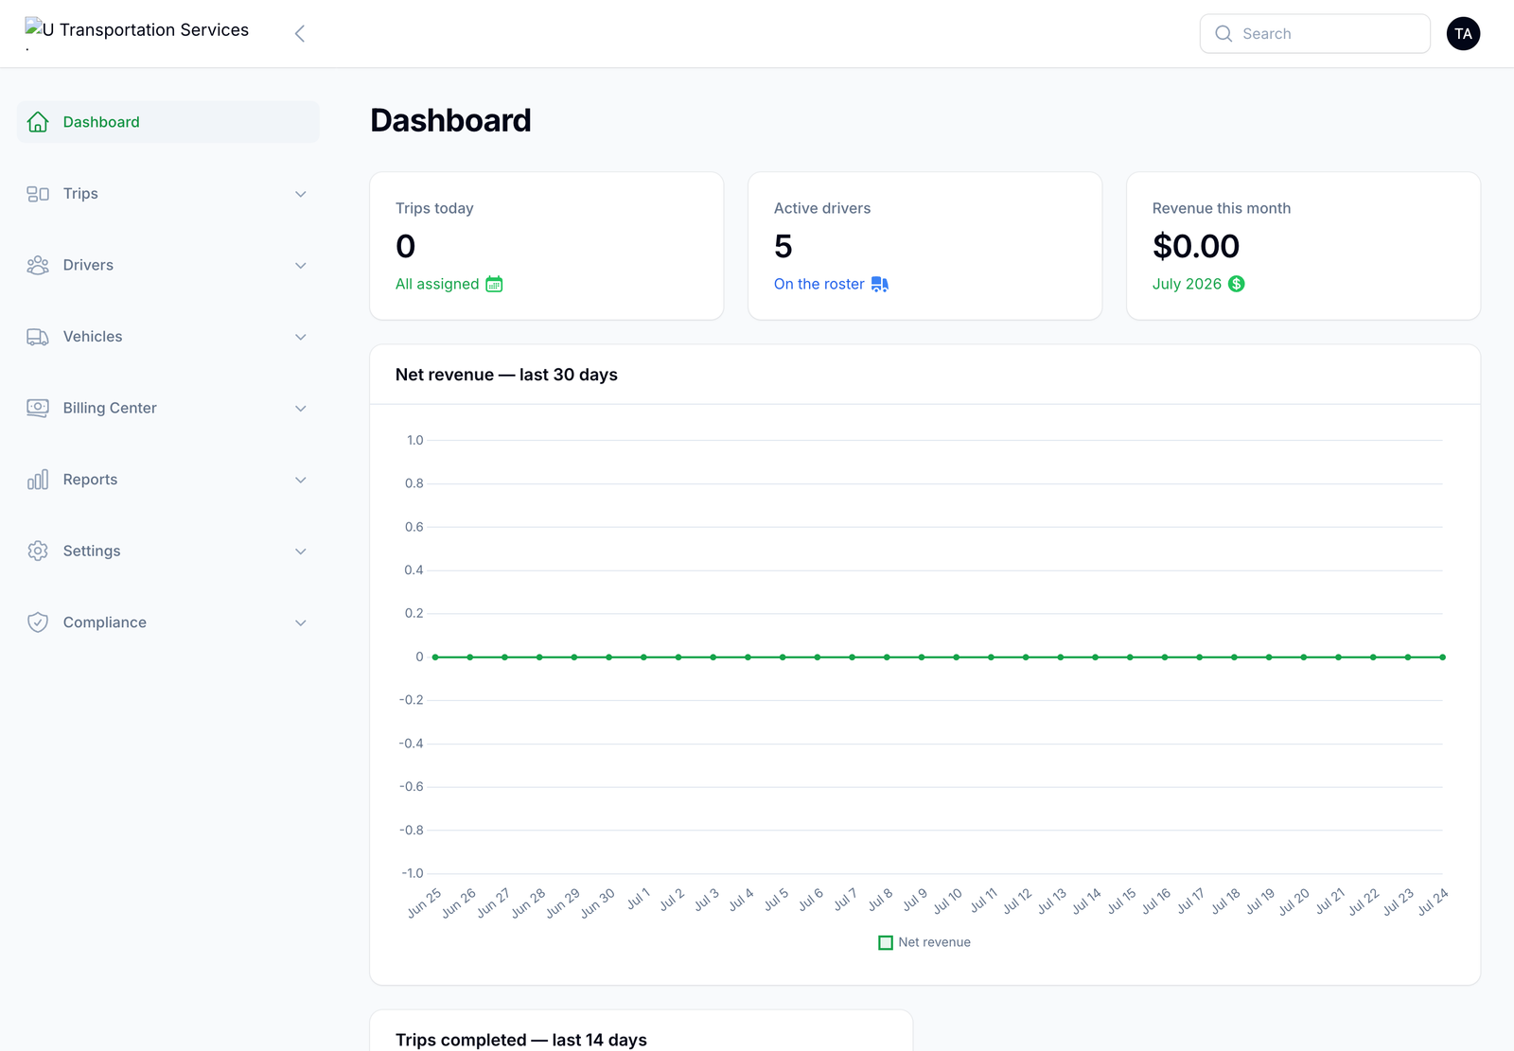Expand the Settings menu chevron
Image resolution: width=1514 pixels, height=1051 pixels.
point(301,551)
